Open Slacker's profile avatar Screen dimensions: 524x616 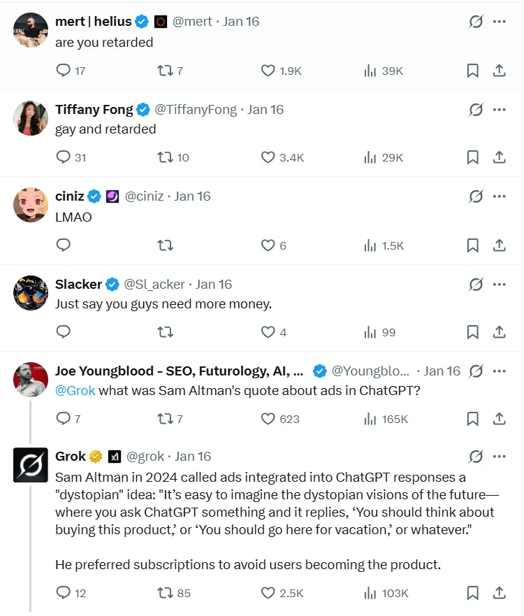pos(31,293)
